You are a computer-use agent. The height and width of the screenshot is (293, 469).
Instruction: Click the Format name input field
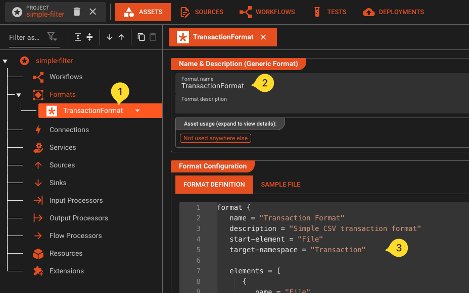(212, 86)
